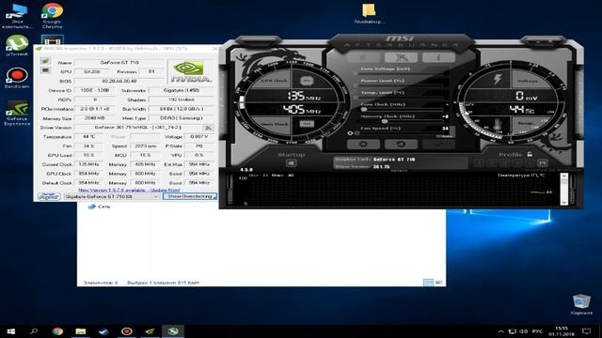Select profile slot 3 in Afterburner
The image size is (602, 338).
coord(504,162)
